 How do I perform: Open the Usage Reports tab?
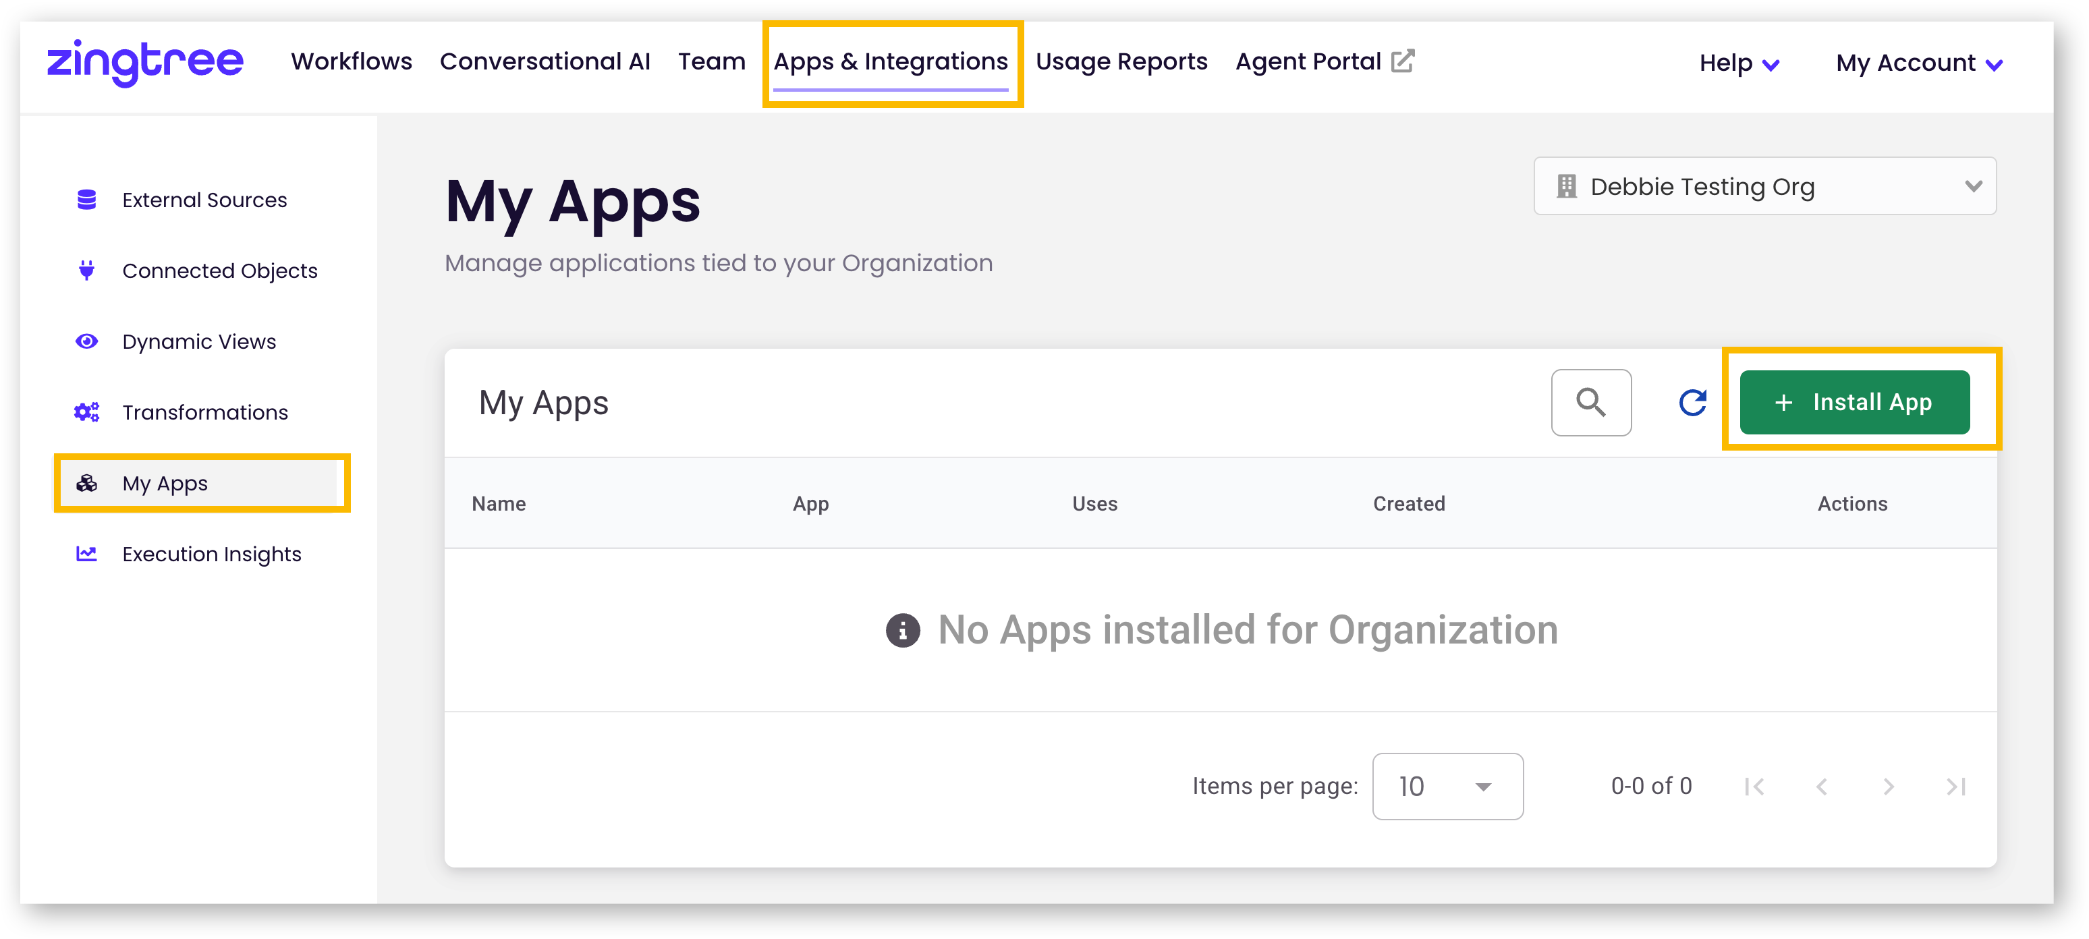(1121, 61)
